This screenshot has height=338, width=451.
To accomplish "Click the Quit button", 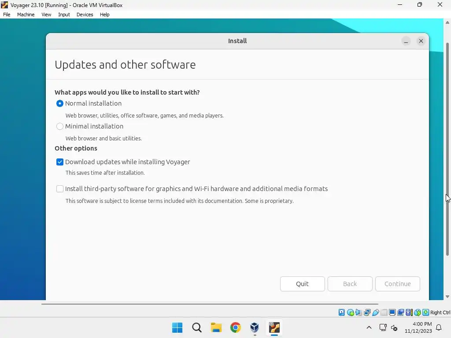I will pos(302,284).
